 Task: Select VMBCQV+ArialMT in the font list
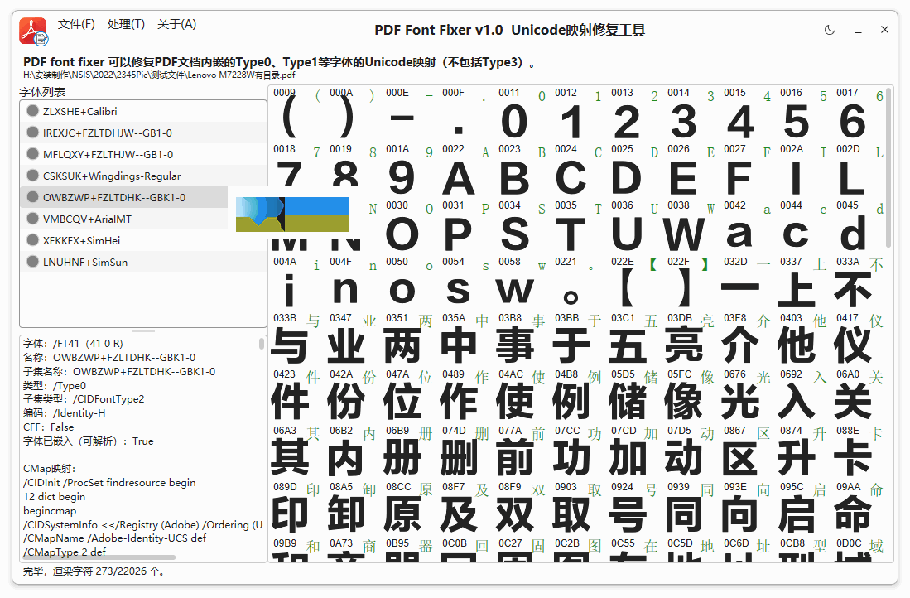pyautogui.click(x=87, y=219)
